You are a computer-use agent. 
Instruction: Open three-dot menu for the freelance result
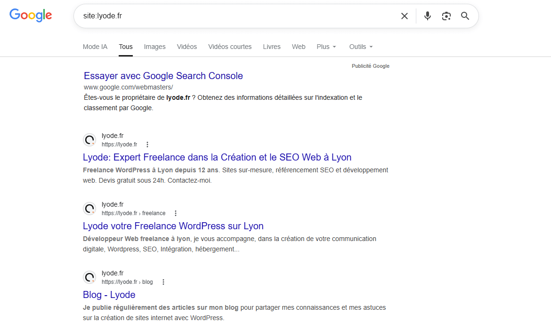(175, 213)
